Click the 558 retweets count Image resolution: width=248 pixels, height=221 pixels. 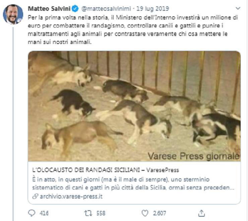(x=101, y=213)
